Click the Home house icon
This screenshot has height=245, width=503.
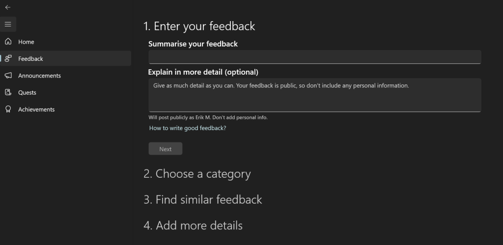click(x=8, y=42)
